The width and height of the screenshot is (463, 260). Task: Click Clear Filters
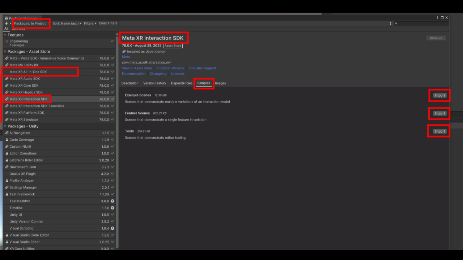tap(108, 23)
